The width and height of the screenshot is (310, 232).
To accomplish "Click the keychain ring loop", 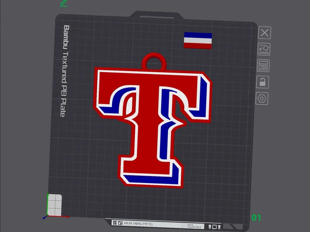I will pyautogui.click(x=154, y=61).
